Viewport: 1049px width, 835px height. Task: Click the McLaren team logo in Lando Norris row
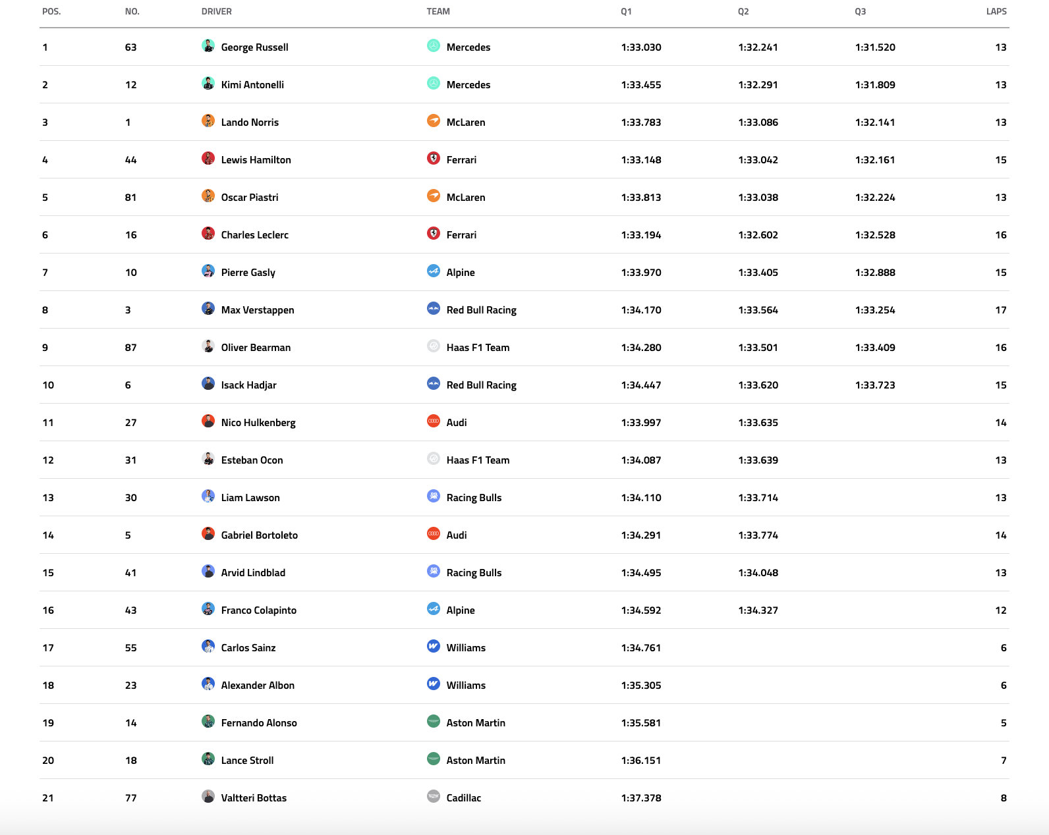[433, 121]
